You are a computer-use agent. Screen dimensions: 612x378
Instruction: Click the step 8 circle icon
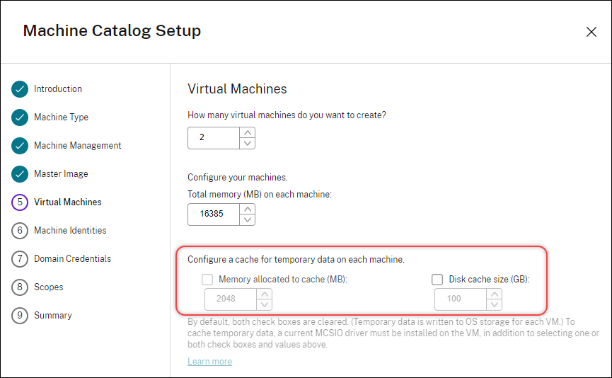(x=20, y=287)
